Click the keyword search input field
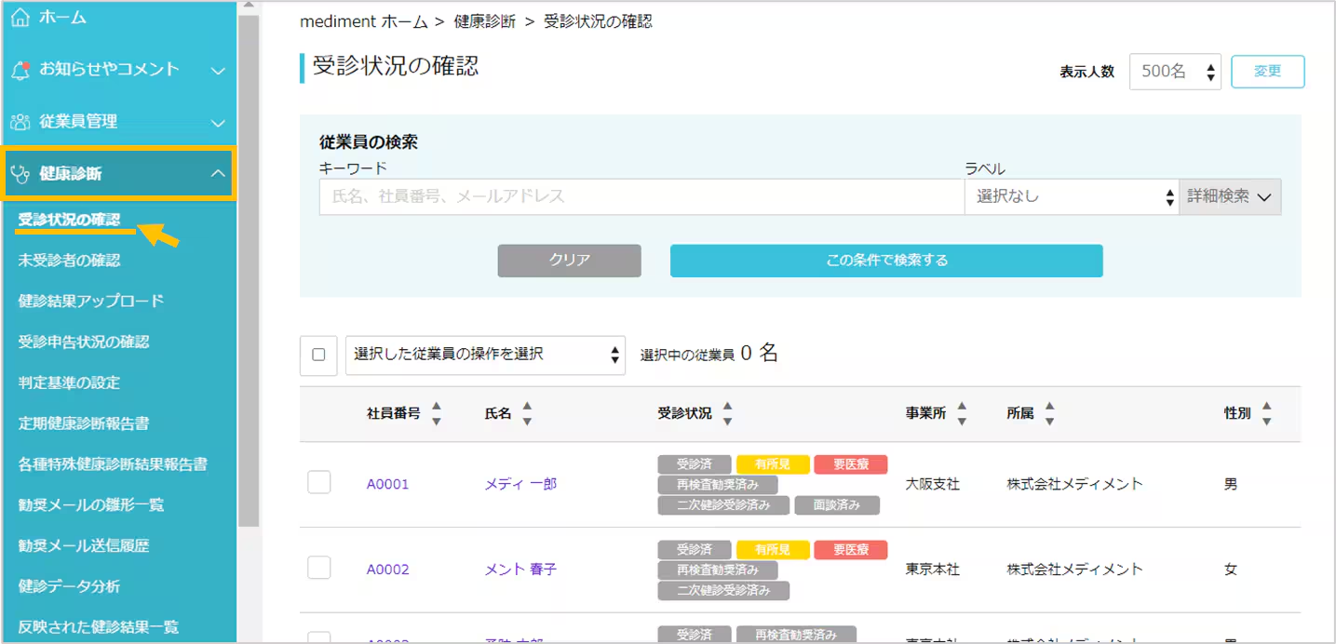1336x644 pixels. click(641, 196)
